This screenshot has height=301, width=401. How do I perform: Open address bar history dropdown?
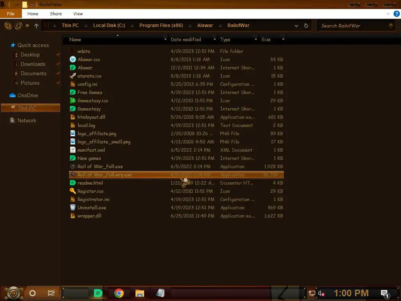pos(296,26)
